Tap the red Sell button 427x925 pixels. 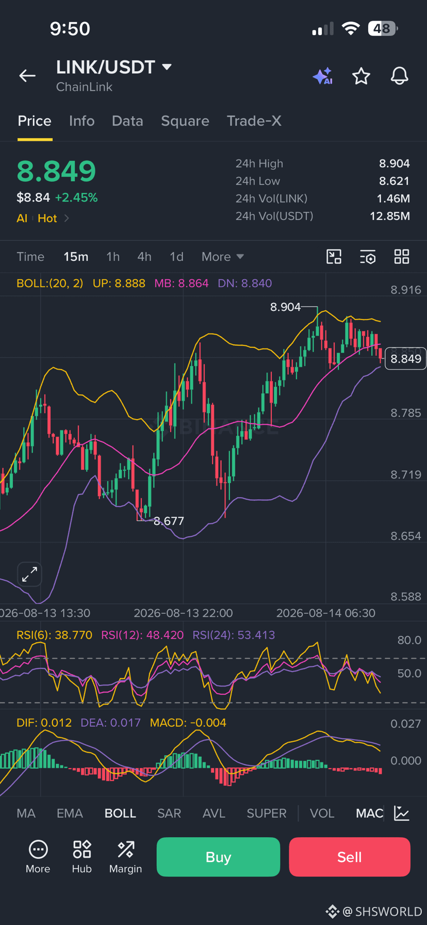pyautogui.click(x=350, y=857)
